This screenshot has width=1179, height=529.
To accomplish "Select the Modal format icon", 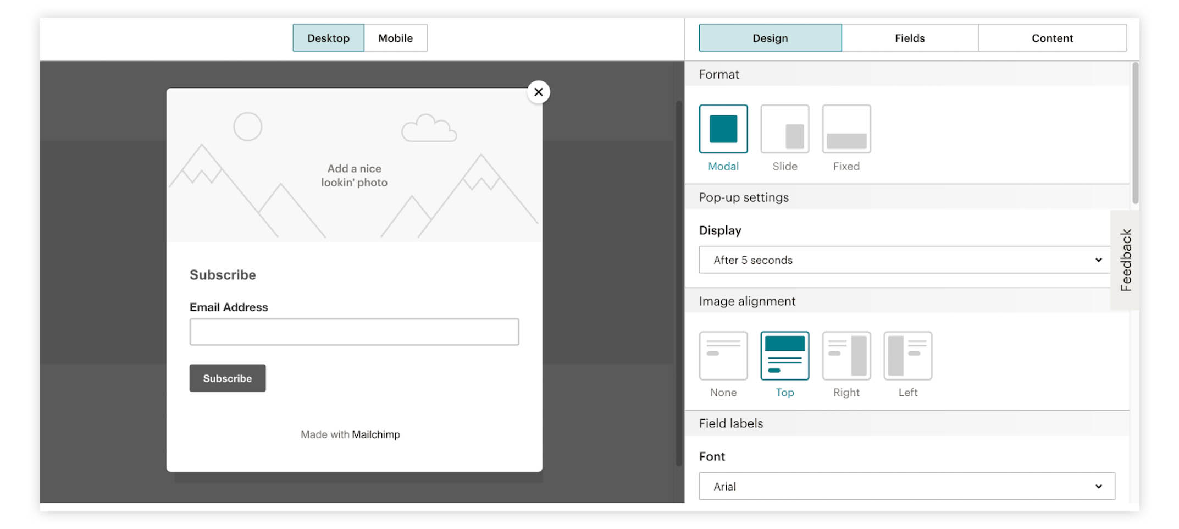I will 723,129.
